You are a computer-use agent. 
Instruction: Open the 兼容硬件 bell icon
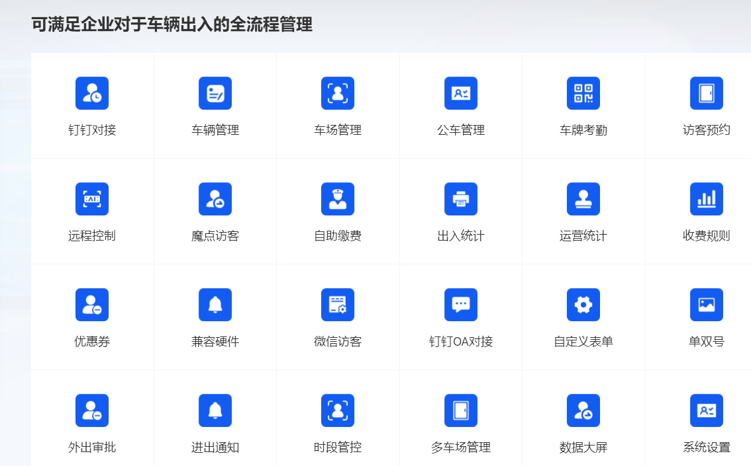coord(215,305)
